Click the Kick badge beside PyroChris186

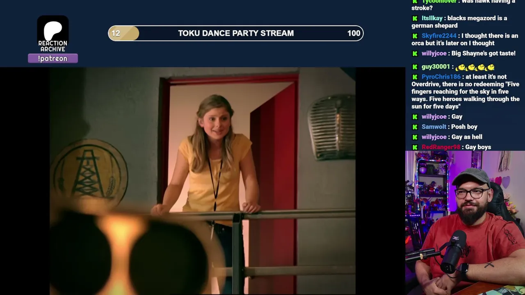tap(415, 77)
